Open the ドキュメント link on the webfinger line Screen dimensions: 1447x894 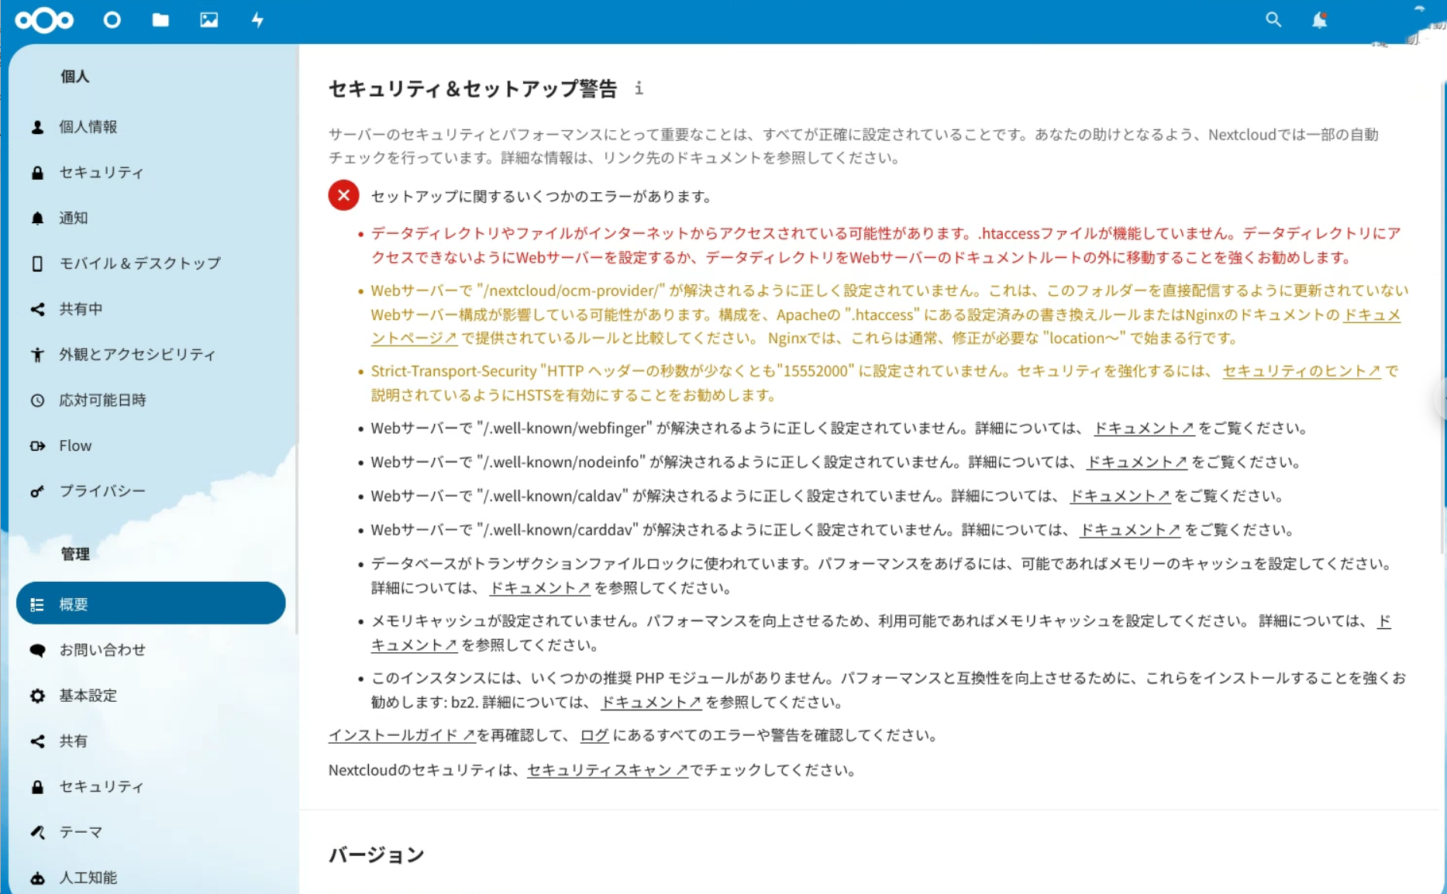pos(1143,428)
